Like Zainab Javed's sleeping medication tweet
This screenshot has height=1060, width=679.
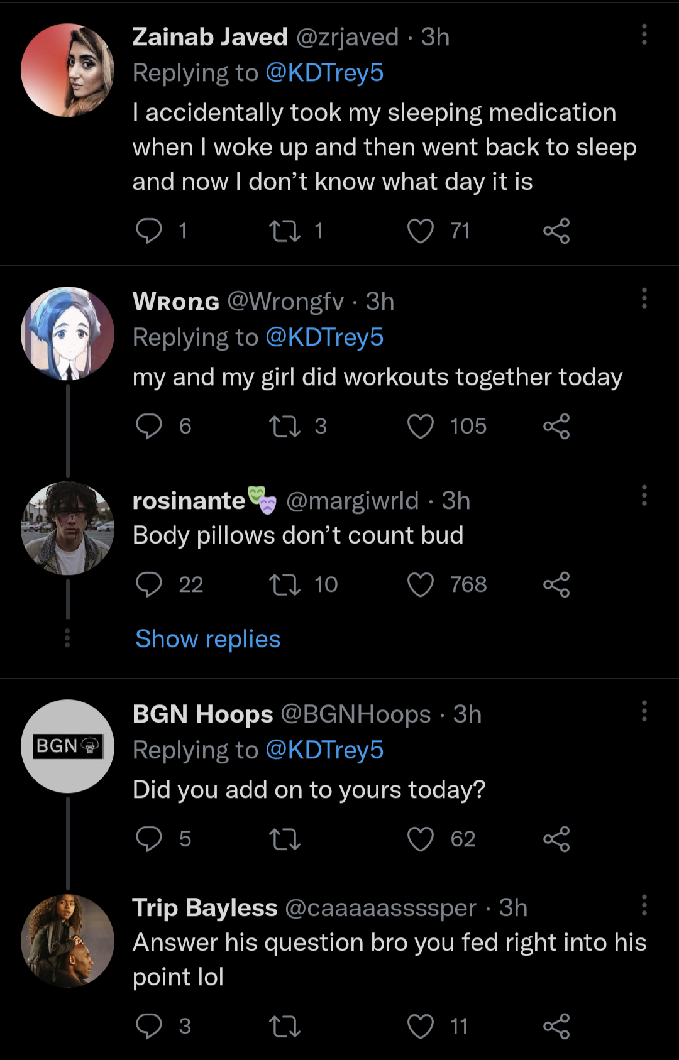pyautogui.click(x=421, y=231)
